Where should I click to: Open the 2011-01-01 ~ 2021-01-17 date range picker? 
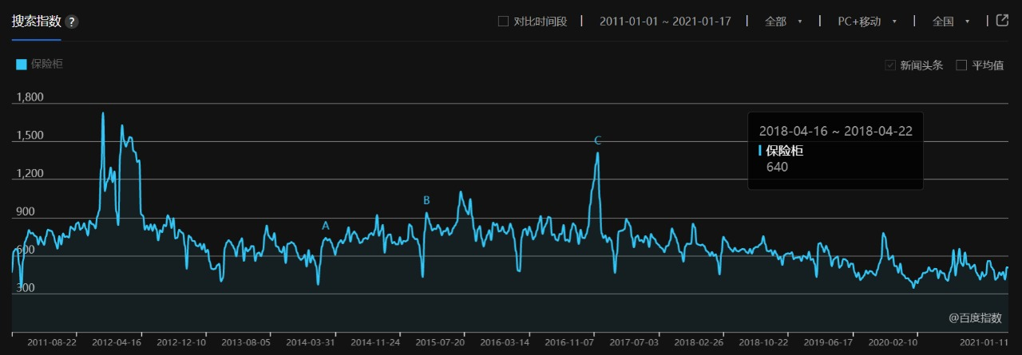[x=665, y=22]
